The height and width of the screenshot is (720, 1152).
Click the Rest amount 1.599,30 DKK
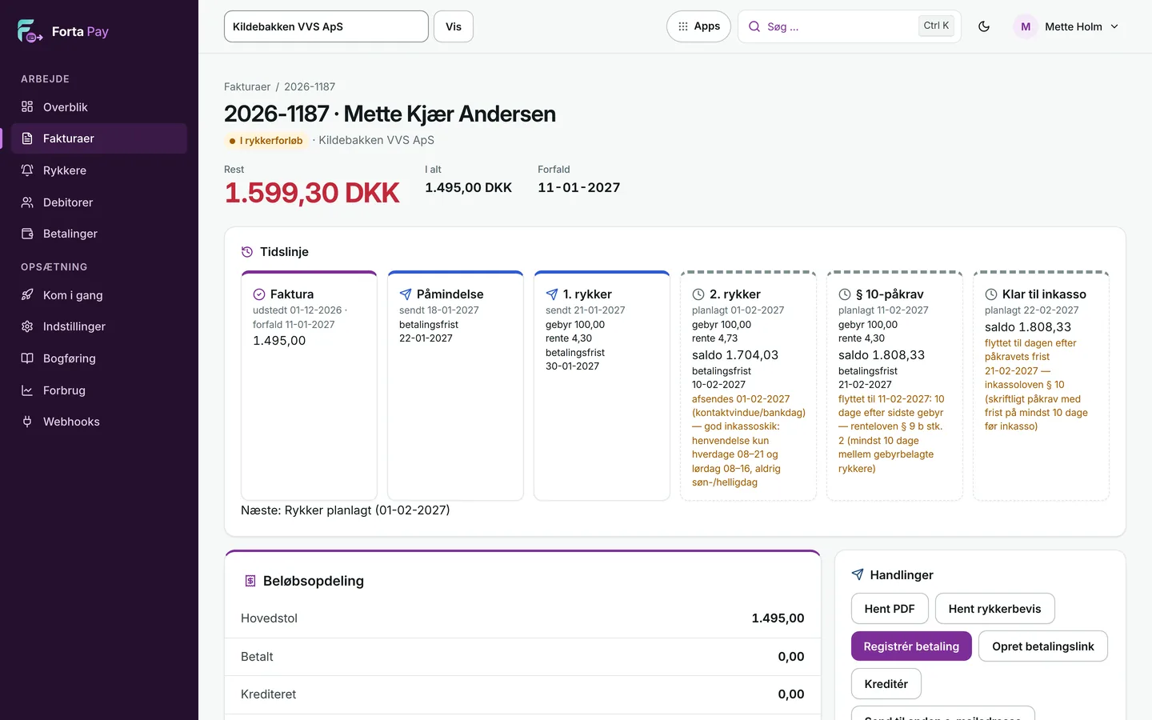tap(312, 193)
